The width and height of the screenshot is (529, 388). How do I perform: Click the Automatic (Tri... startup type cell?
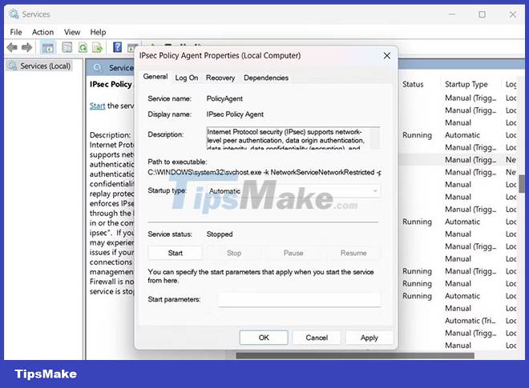tap(470, 321)
